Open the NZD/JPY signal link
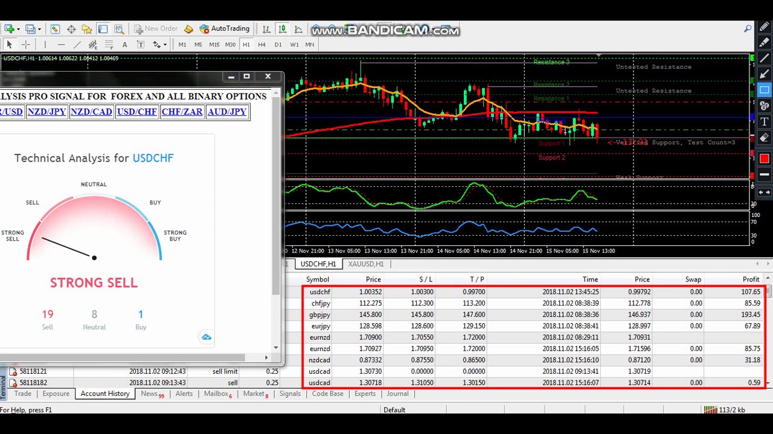Viewport: 773px width, 434px height. pos(47,112)
